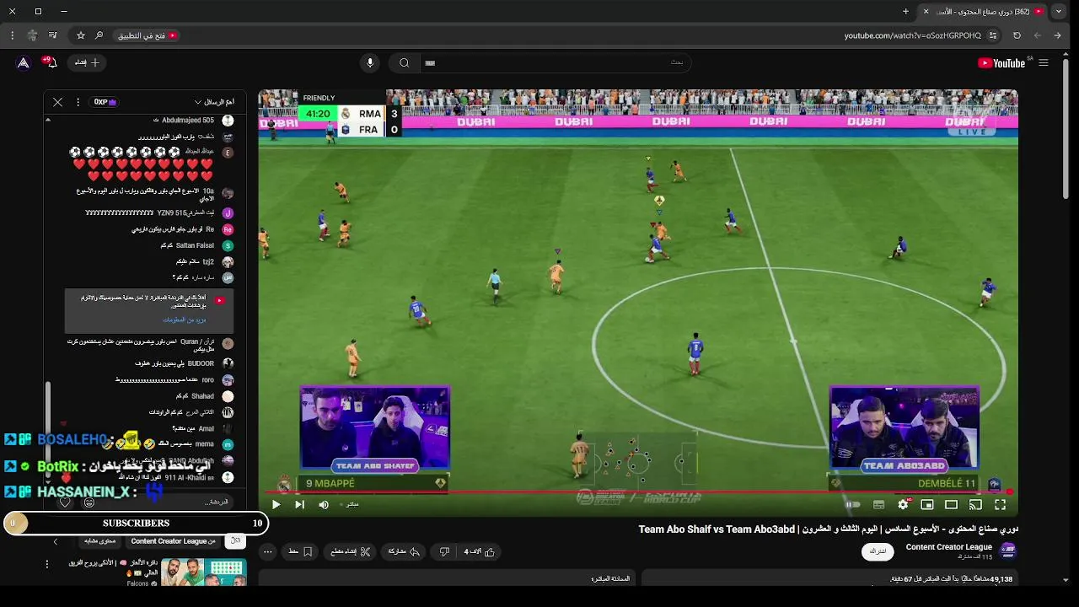Toggle subtitles/captions in the player
1079x607 pixels.
(x=878, y=505)
